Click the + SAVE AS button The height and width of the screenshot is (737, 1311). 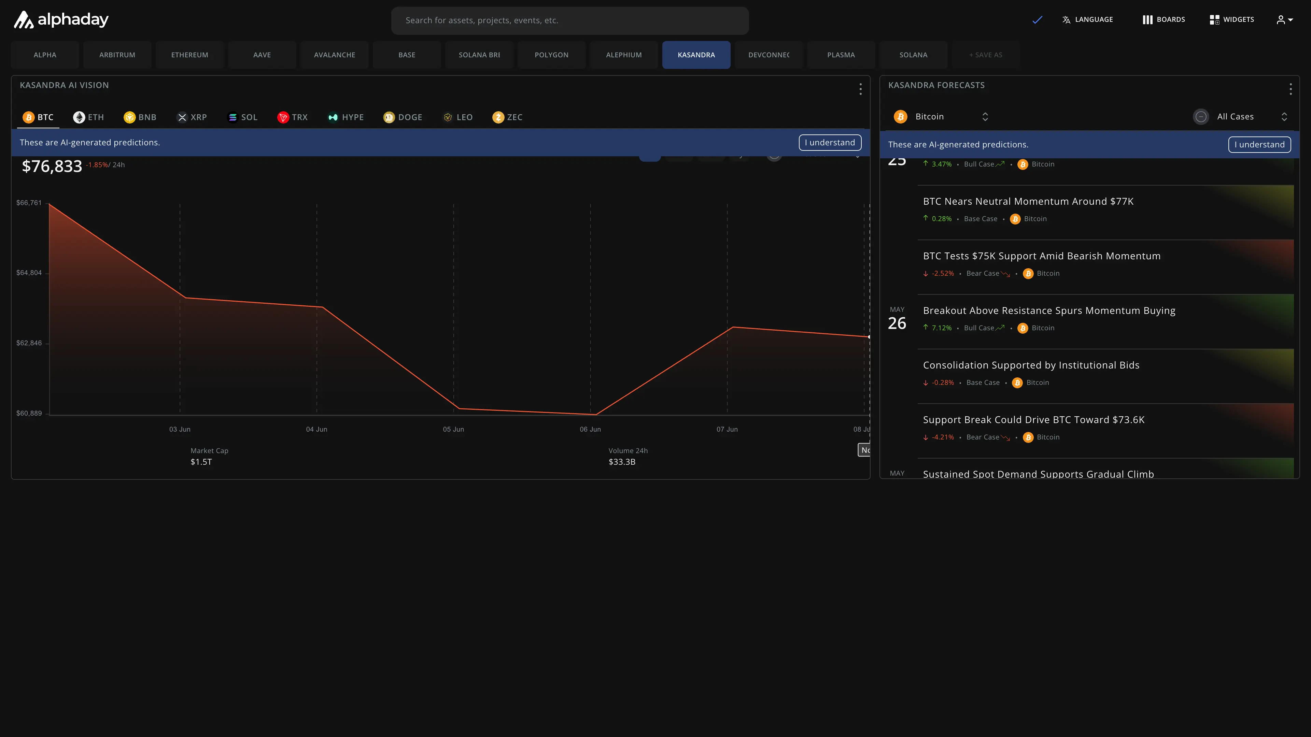(x=985, y=55)
